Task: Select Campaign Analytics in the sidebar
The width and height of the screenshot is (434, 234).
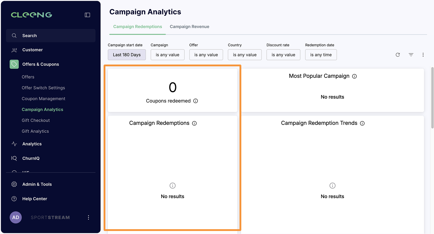Action: [x=43, y=109]
